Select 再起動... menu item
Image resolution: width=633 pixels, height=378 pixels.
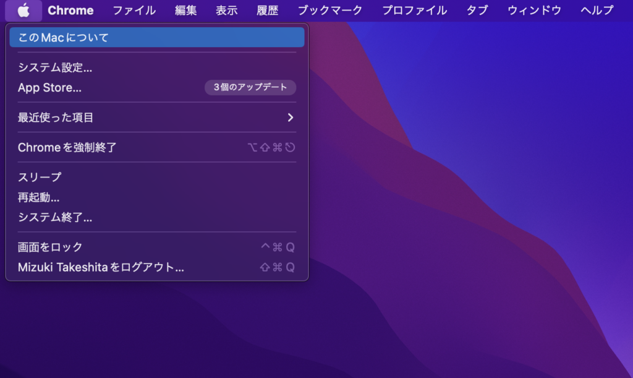[x=157, y=197]
